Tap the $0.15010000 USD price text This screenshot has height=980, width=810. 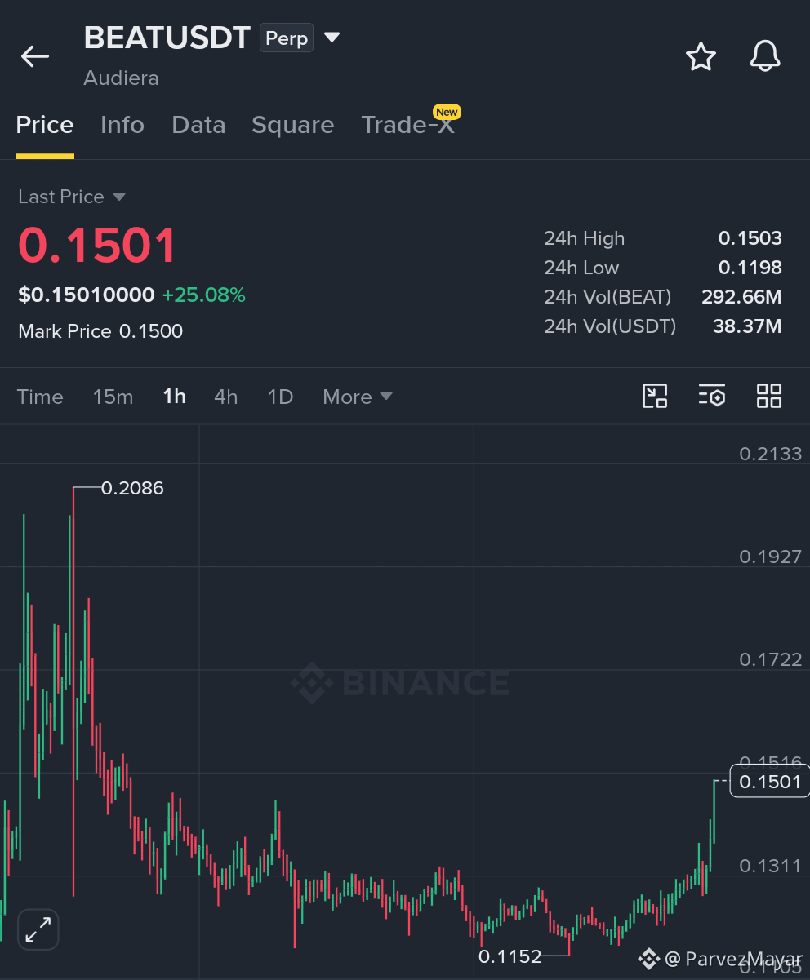click(87, 295)
